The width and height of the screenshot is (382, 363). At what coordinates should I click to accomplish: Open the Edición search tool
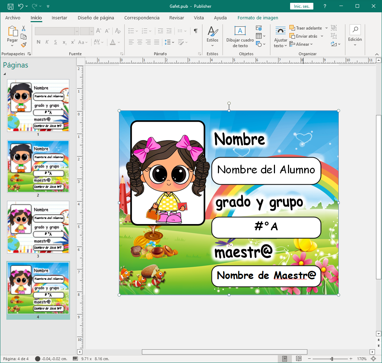coord(355,35)
